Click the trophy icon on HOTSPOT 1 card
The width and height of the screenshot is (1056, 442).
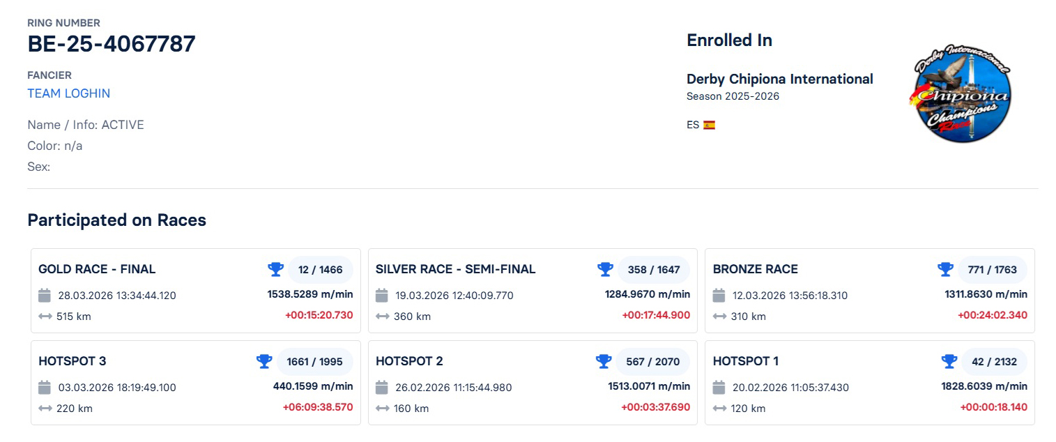pyautogui.click(x=949, y=361)
